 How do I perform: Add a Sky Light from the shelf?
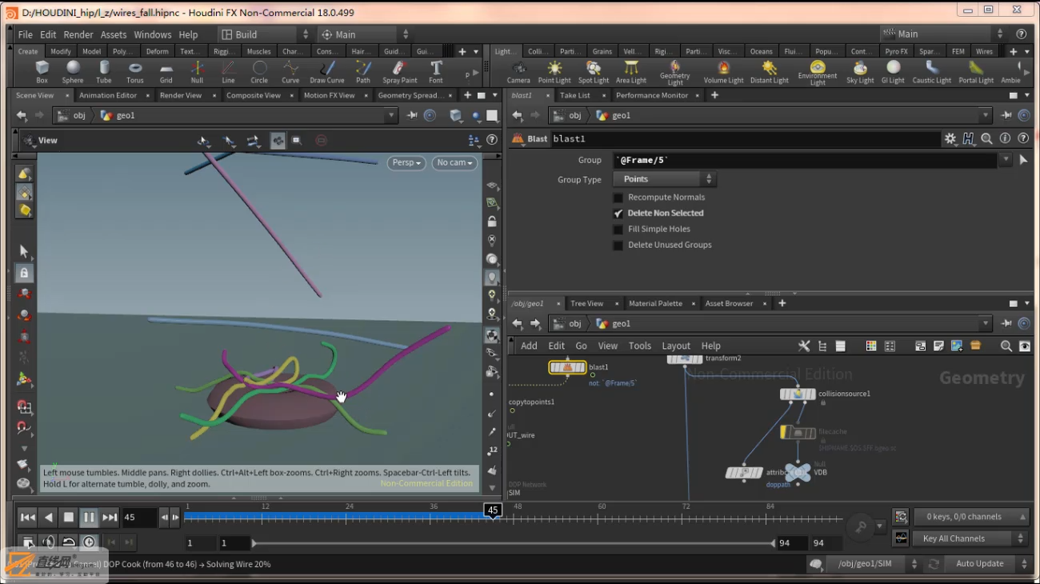[860, 71]
